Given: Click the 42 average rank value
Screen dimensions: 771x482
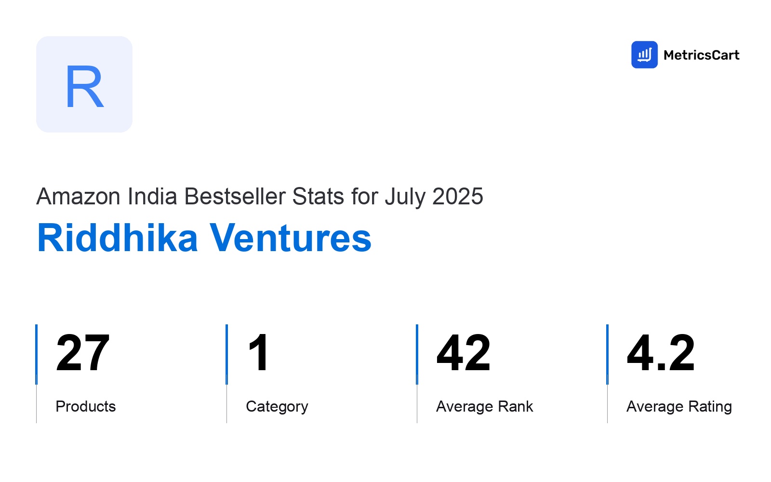Looking at the screenshot, I should pyautogui.click(x=464, y=353).
